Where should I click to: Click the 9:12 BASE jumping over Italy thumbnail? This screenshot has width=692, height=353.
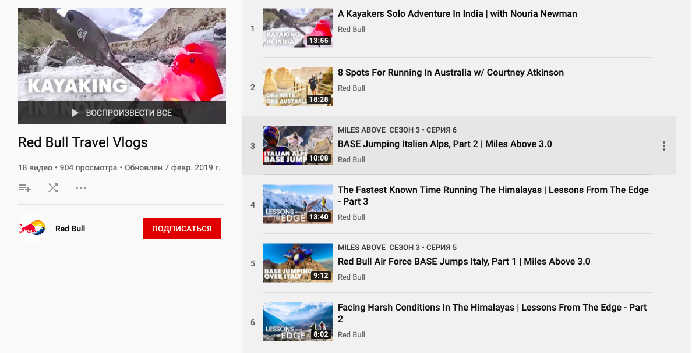298,263
